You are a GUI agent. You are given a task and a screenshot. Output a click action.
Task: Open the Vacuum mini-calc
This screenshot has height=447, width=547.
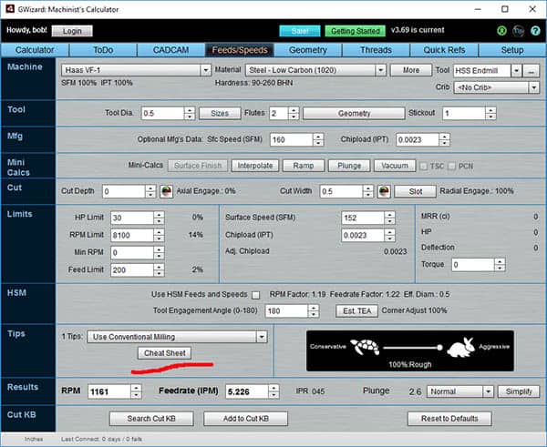(395, 166)
